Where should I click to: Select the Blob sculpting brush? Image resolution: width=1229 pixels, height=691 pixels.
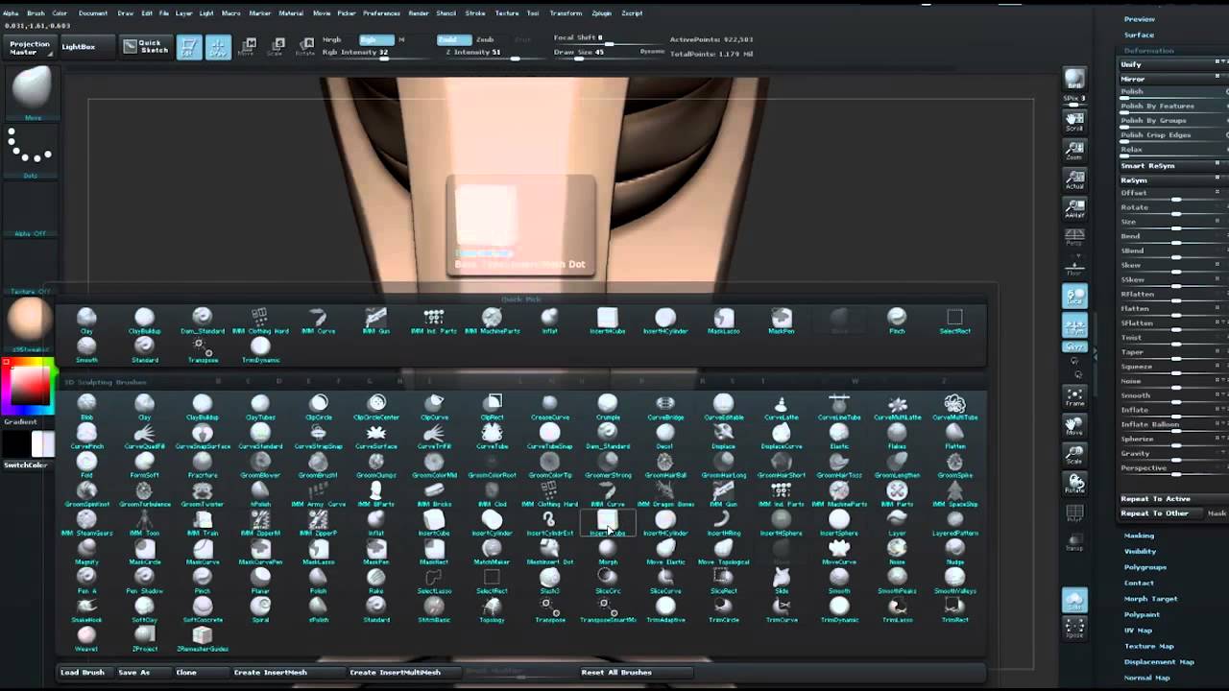pyautogui.click(x=86, y=407)
